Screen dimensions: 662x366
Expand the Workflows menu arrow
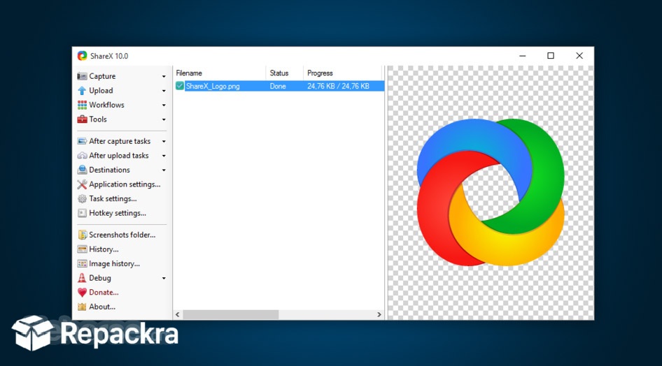[x=164, y=105]
